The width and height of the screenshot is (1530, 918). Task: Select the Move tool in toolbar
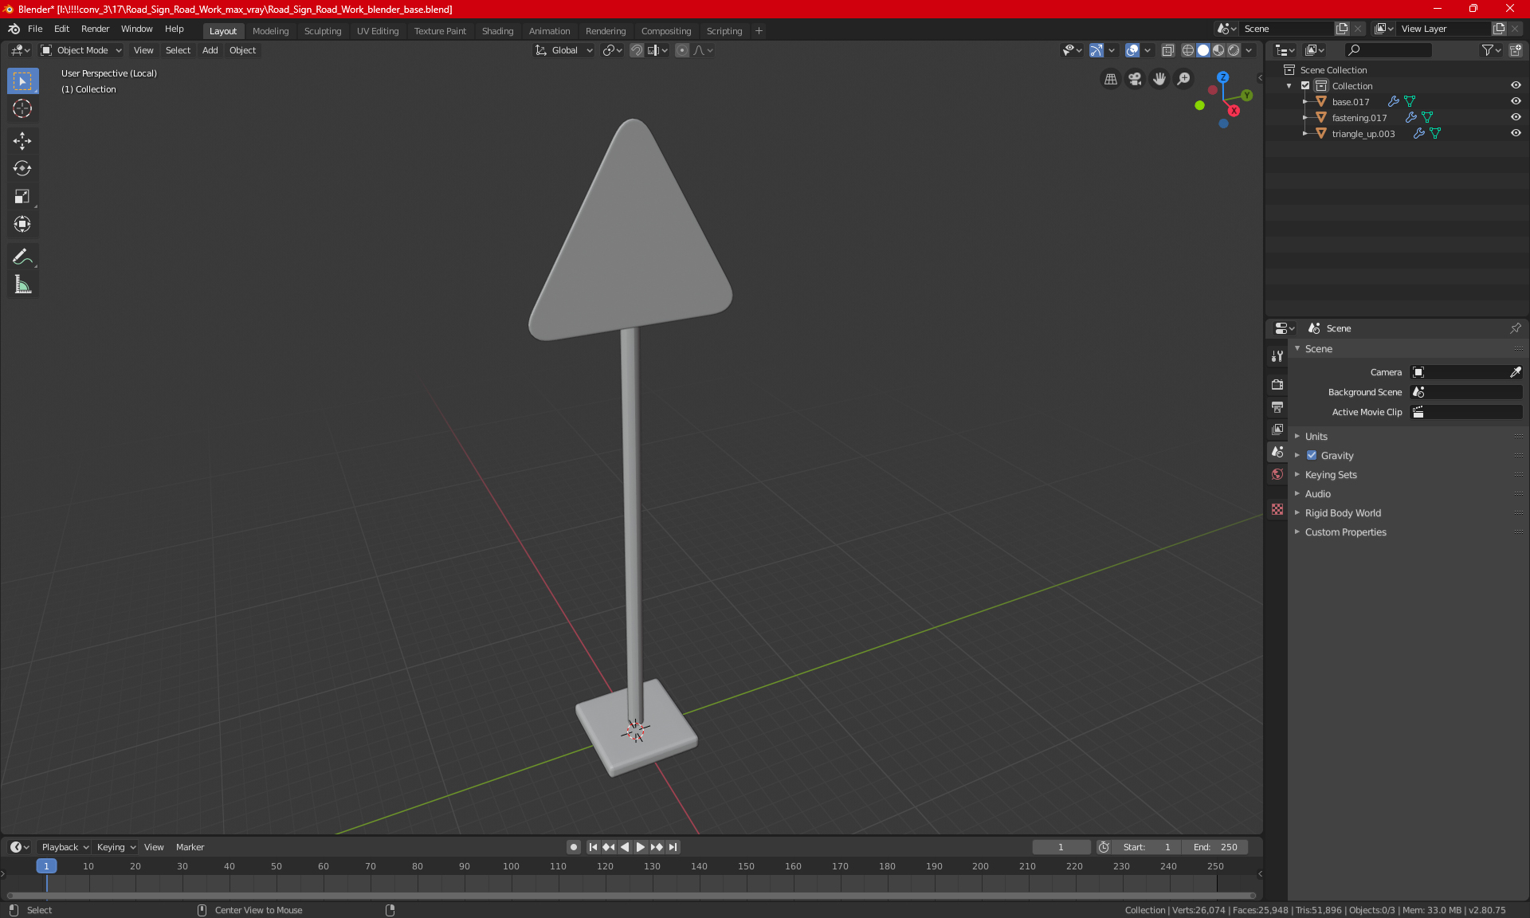point(22,139)
